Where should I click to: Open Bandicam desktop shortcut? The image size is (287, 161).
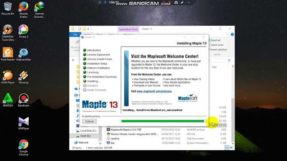point(23,100)
